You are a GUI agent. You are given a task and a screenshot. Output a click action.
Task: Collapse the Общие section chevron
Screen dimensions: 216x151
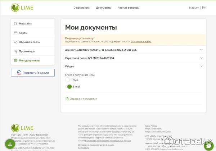click(x=201, y=67)
